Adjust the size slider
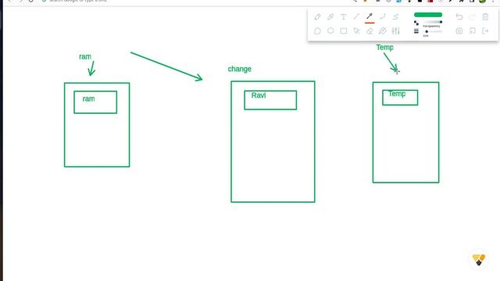Screen dimensions: 500x281 433,31
